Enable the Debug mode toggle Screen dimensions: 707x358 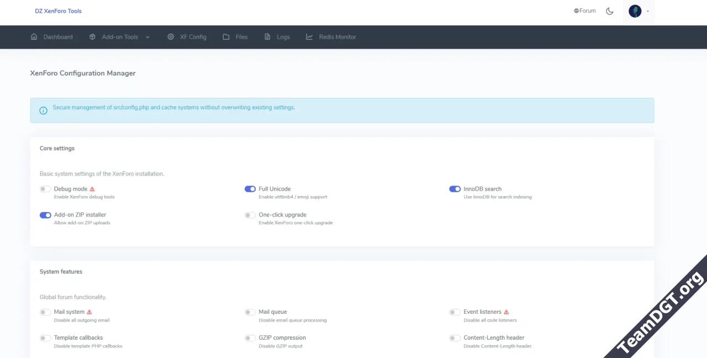pyautogui.click(x=45, y=189)
